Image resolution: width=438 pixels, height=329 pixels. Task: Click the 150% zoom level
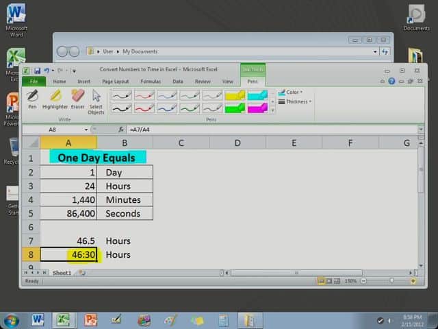[x=350, y=281]
